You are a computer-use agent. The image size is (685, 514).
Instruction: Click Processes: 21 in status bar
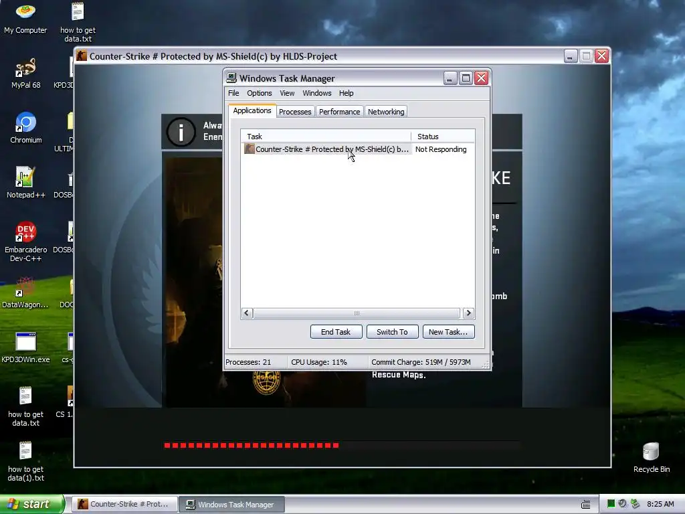[x=248, y=362]
